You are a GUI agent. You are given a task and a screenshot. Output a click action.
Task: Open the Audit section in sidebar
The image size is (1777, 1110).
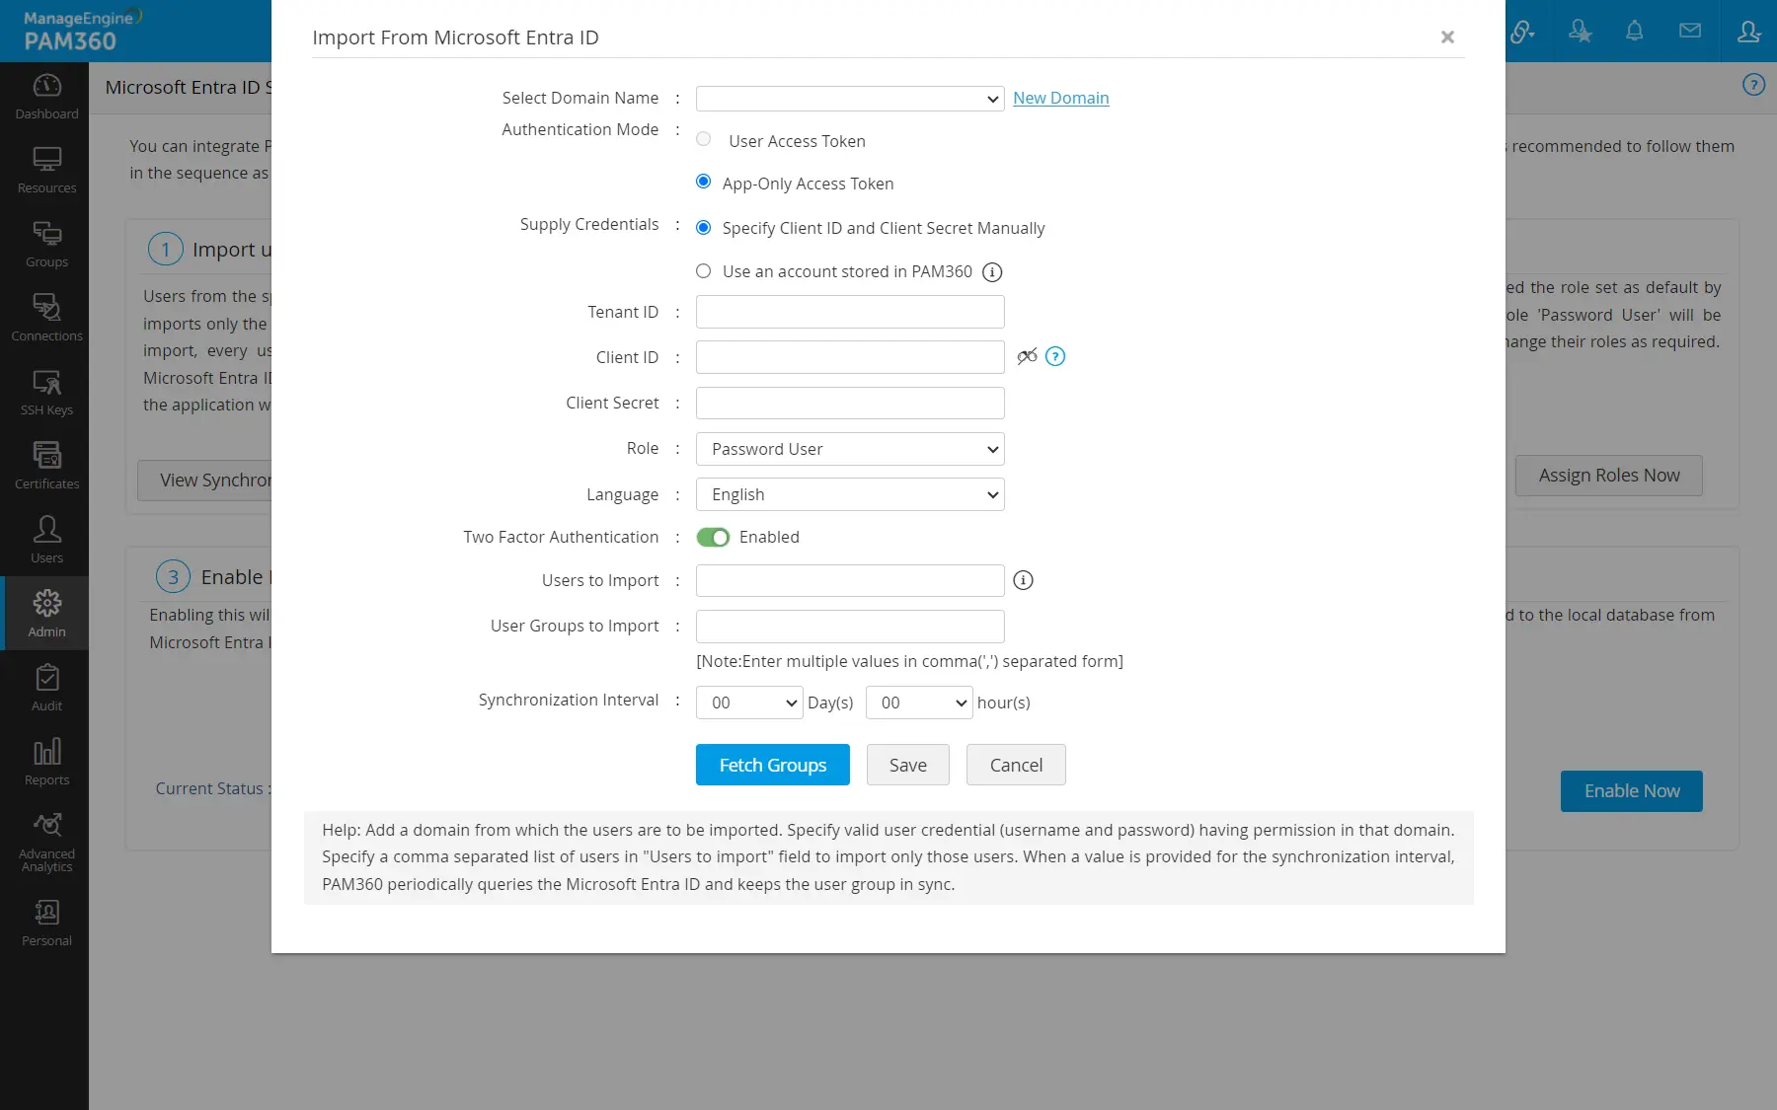click(x=46, y=688)
